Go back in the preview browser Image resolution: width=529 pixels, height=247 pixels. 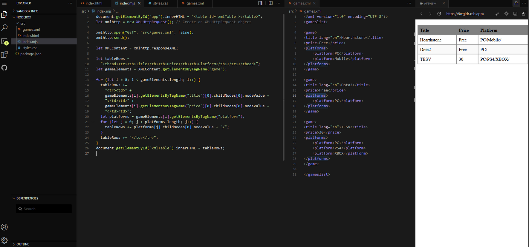pos(422,14)
